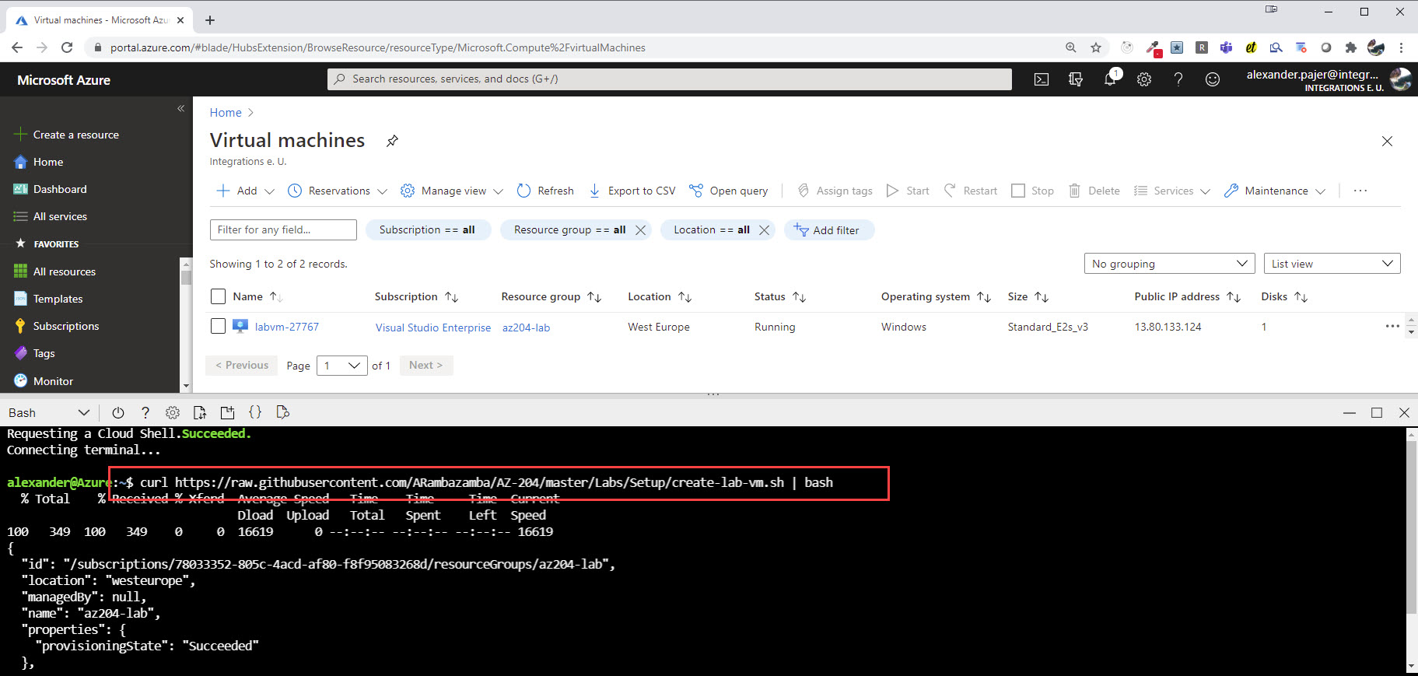
Task: Click Export to CSV
Action: pos(632,191)
